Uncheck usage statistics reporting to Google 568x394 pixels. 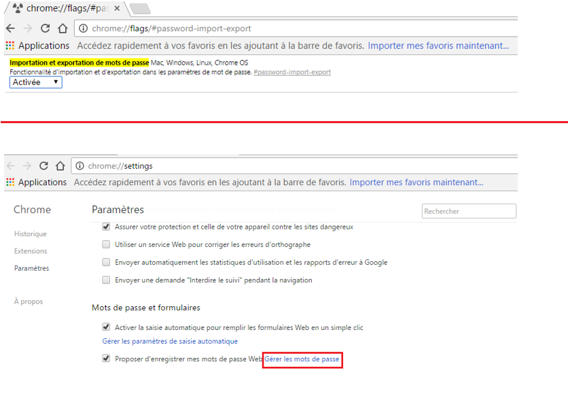click(106, 262)
